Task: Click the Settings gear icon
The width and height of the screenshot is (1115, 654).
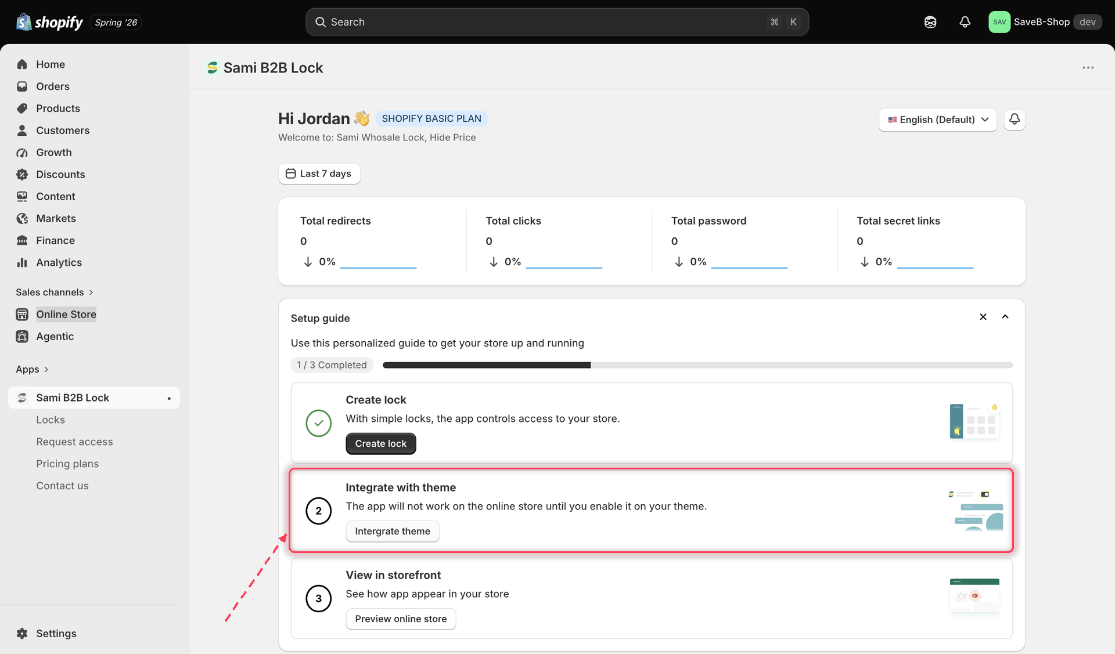Action: (x=22, y=634)
